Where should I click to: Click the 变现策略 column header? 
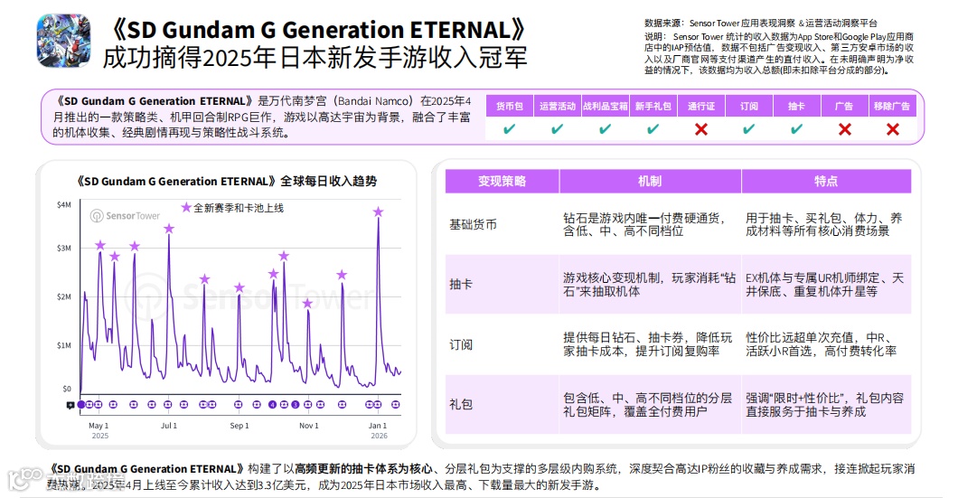pos(502,181)
